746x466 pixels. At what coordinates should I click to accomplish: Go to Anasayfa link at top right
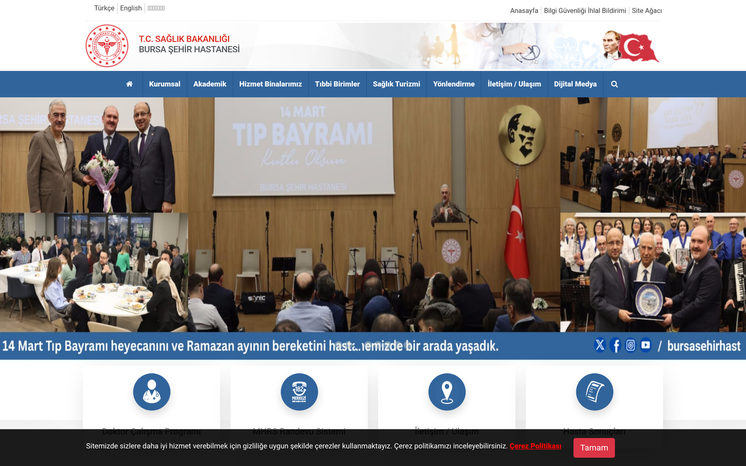(x=524, y=10)
